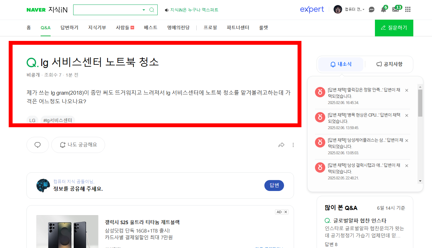Click the 나도 궁금해요 button
The height and width of the screenshot is (248, 432).
78,145
